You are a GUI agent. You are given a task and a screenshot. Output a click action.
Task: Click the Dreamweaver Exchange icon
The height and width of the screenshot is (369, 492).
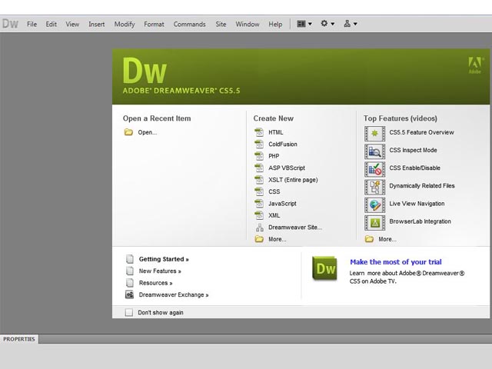(x=129, y=294)
